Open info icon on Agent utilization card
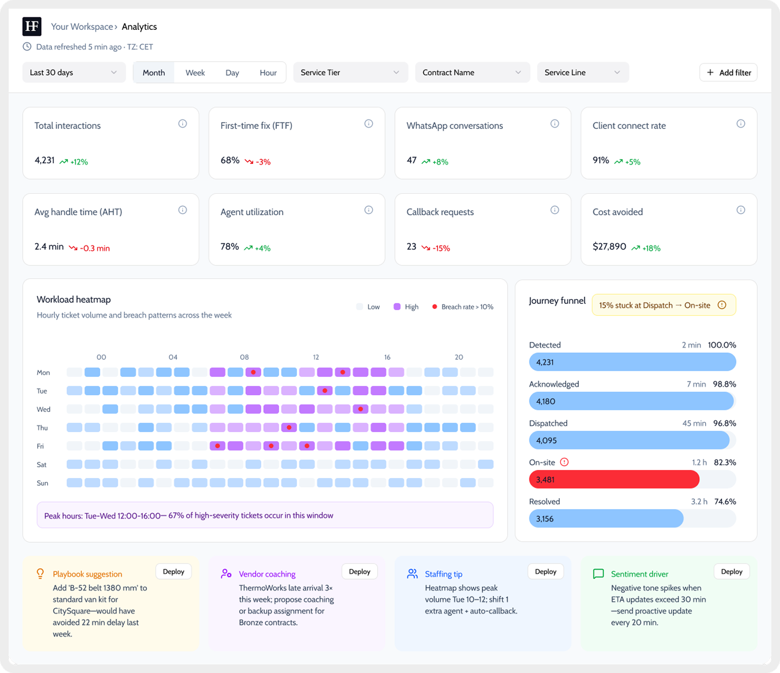780x673 pixels. 369,210
